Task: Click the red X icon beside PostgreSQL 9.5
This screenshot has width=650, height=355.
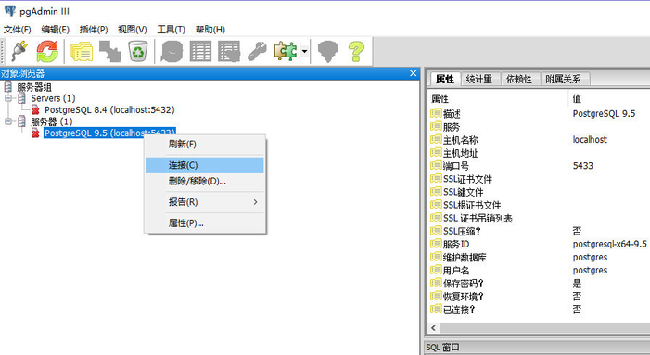Action: coord(35,133)
